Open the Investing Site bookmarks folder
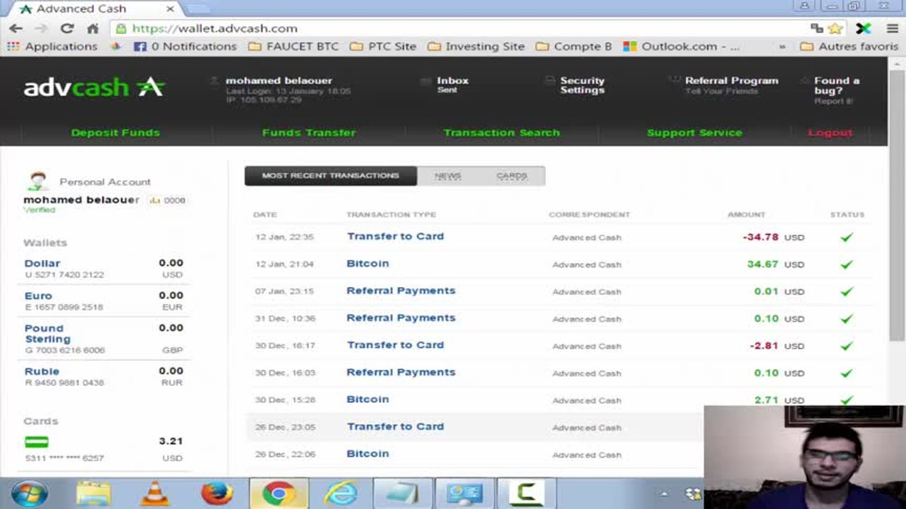Screen dimensions: 906x509 [x=476, y=47]
